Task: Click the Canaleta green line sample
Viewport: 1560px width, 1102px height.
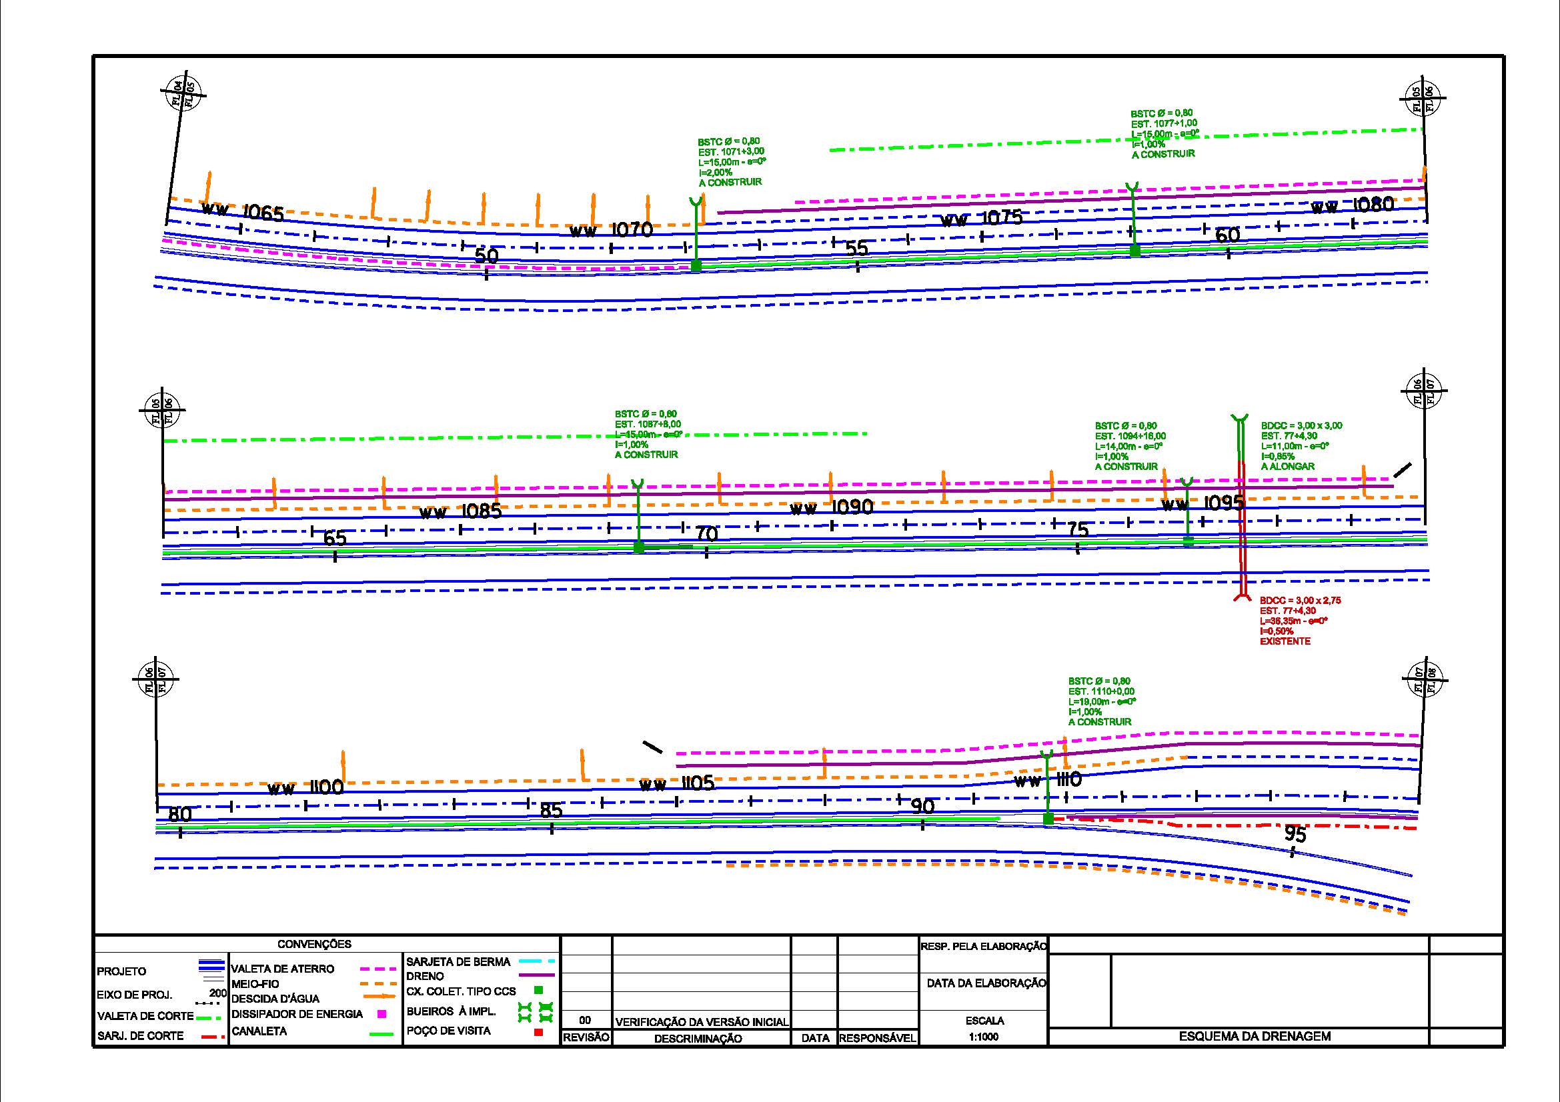Action: tap(381, 1034)
